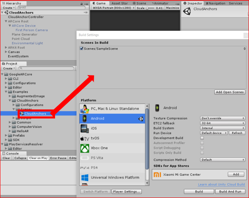Click the SDK folder icon
Screen dimensions: 249x198
pos(10,140)
